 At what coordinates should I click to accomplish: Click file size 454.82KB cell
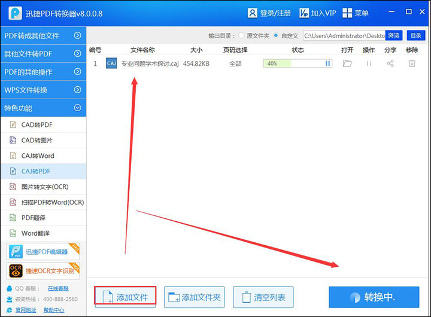(196, 64)
